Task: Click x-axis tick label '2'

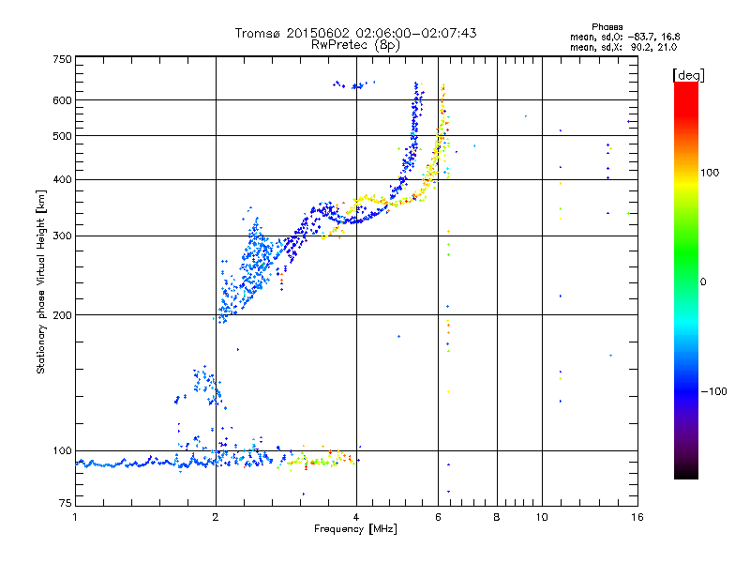Action: pyautogui.click(x=216, y=517)
